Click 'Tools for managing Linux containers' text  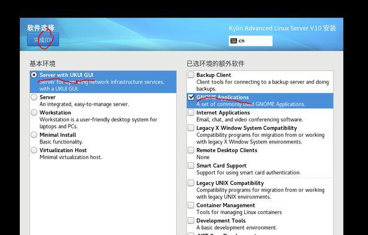point(239,212)
